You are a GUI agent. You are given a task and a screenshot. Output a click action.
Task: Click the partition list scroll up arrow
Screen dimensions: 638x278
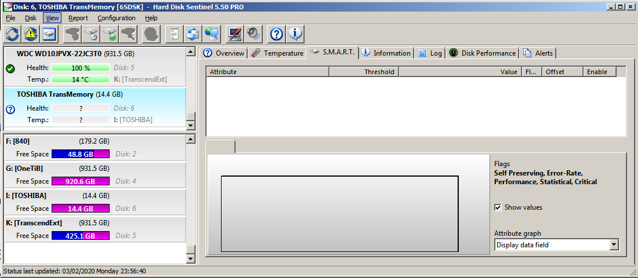click(190, 140)
